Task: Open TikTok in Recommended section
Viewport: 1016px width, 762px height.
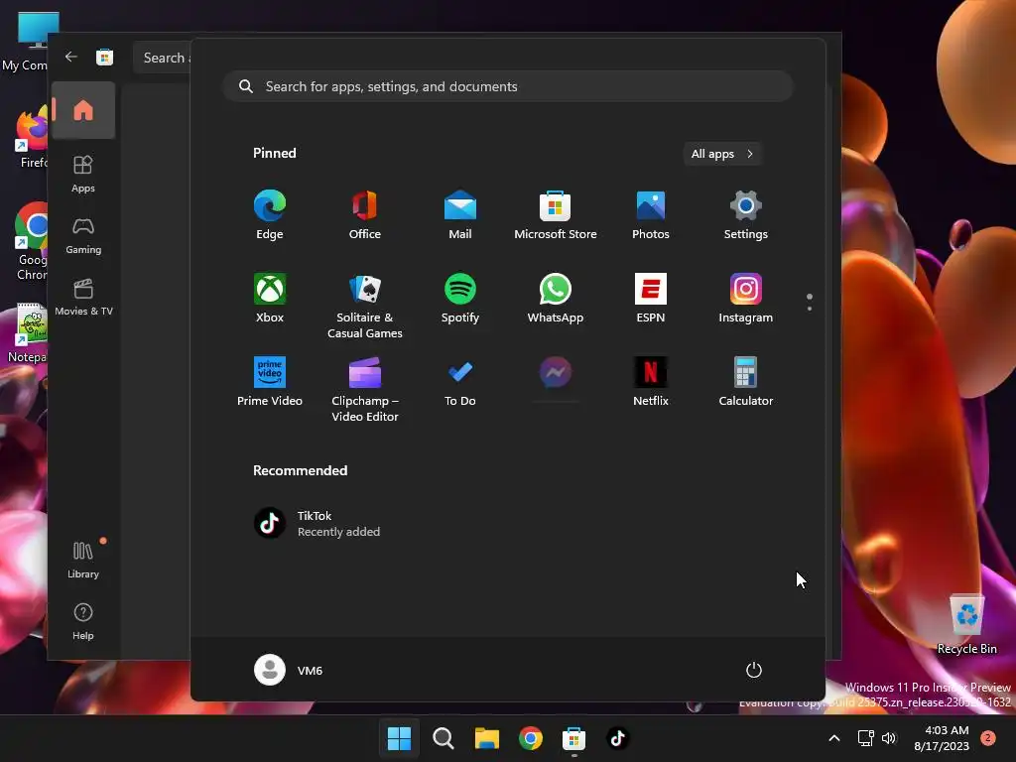Action: tap(317, 523)
